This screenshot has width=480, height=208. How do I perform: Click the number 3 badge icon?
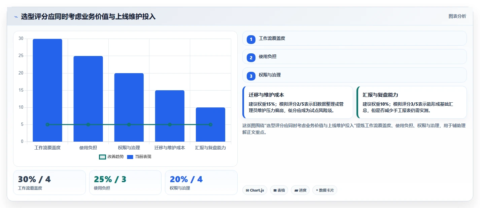tap(251, 76)
